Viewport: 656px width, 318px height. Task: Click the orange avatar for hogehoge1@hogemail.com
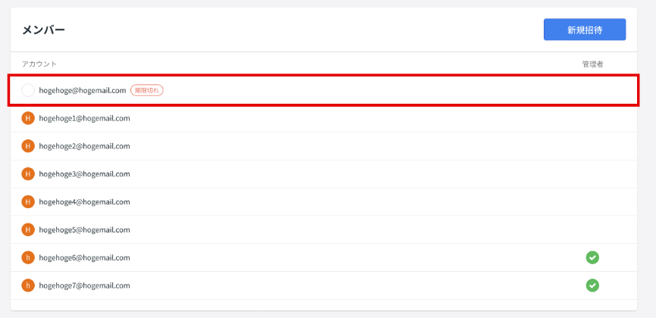click(x=28, y=118)
